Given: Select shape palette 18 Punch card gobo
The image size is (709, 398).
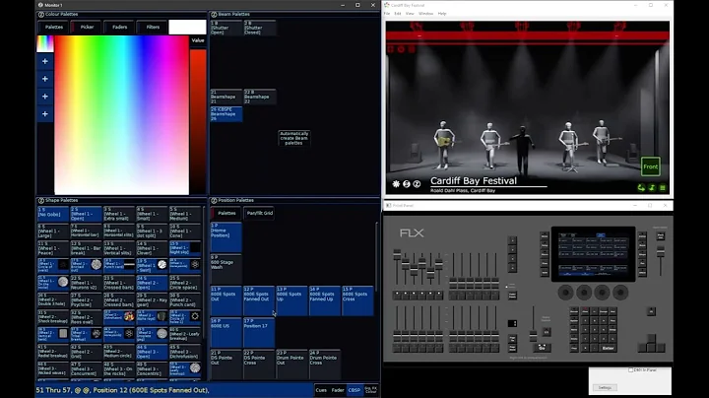Looking at the screenshot, I should click(x=119, y=265).
